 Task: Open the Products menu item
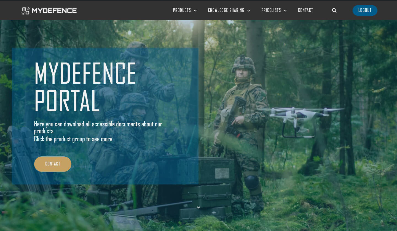click(x=182, y=10)
